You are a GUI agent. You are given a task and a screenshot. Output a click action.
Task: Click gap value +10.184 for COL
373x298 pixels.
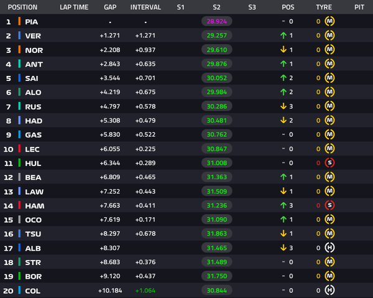pos(110,291)
